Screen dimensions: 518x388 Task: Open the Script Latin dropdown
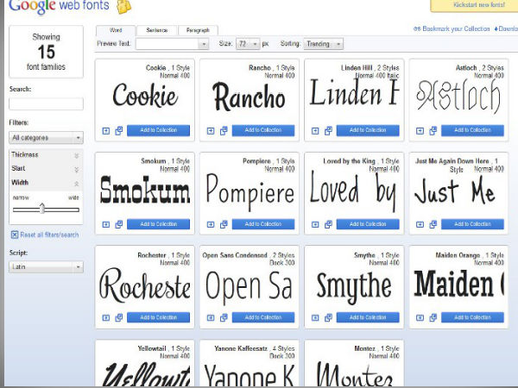click(46, 267)
